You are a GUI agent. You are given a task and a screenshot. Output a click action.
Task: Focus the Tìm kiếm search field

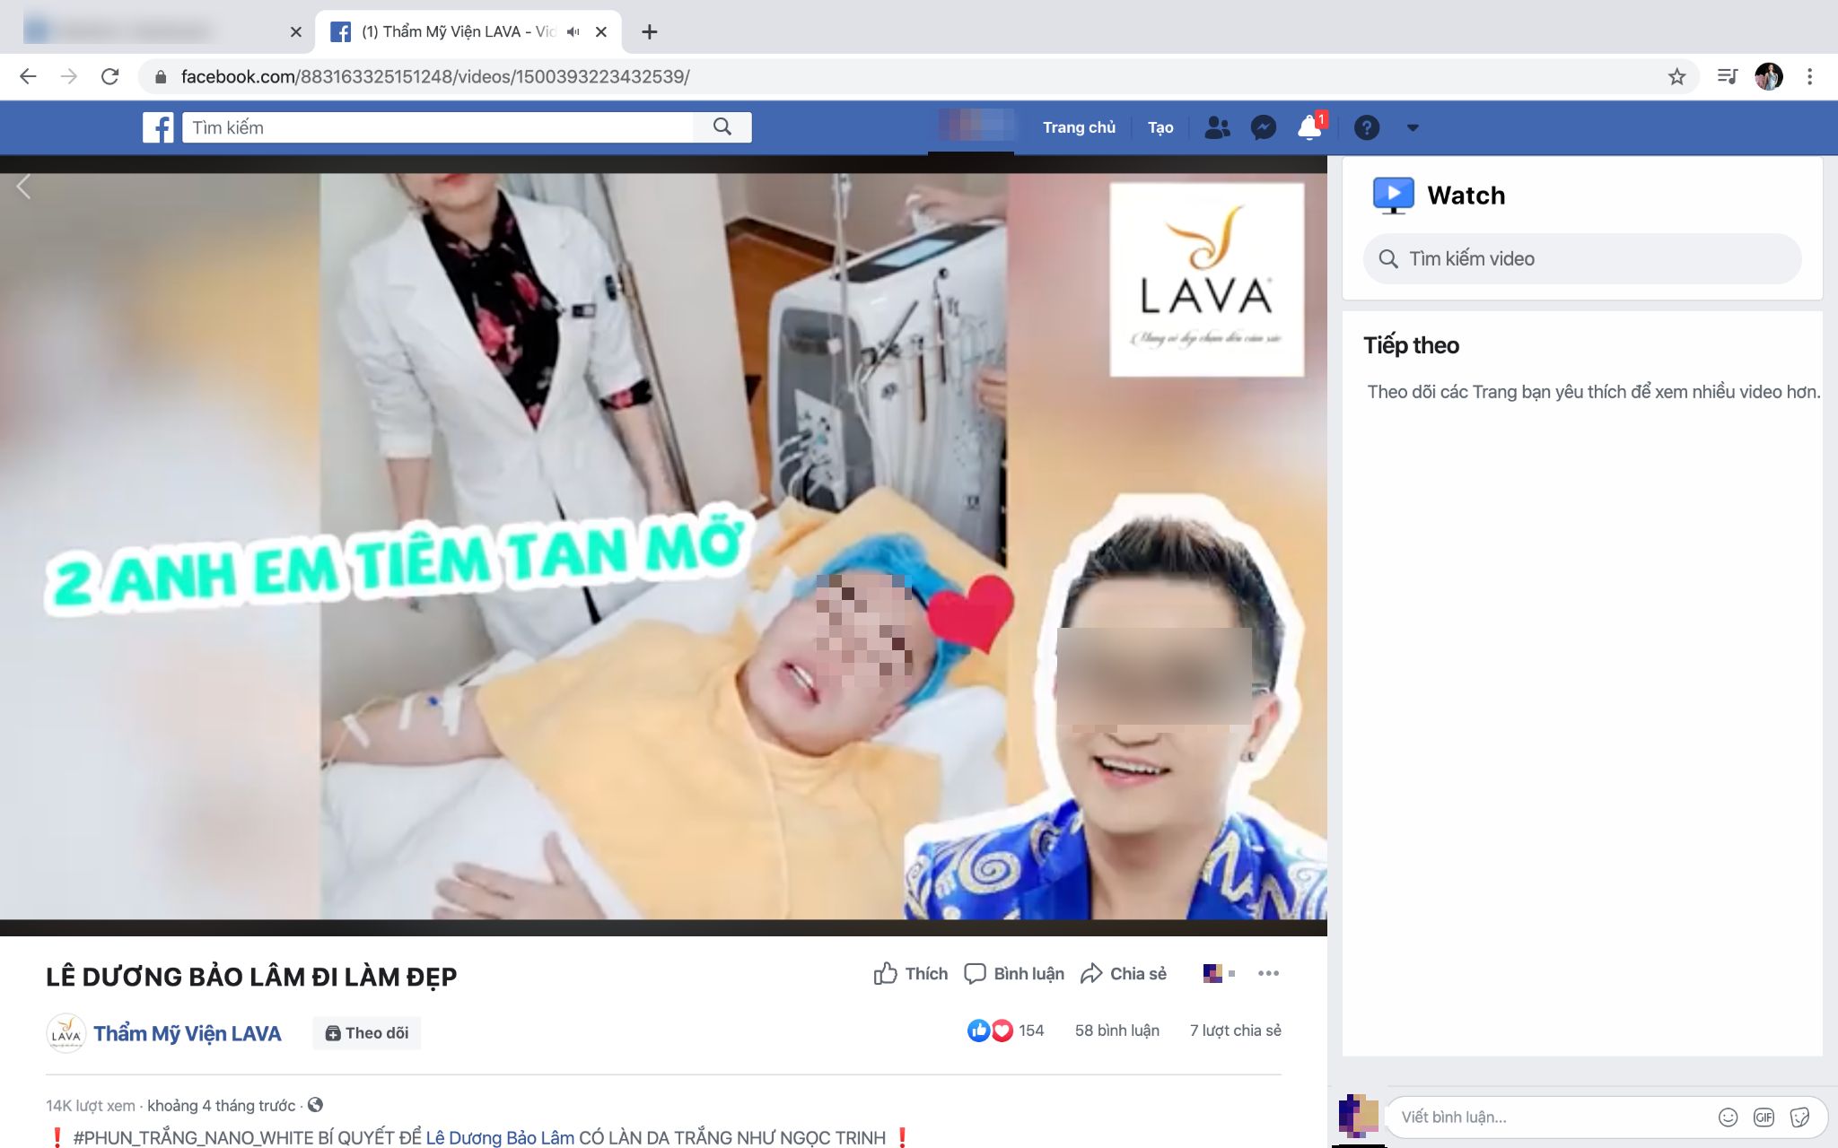point(438,127)
